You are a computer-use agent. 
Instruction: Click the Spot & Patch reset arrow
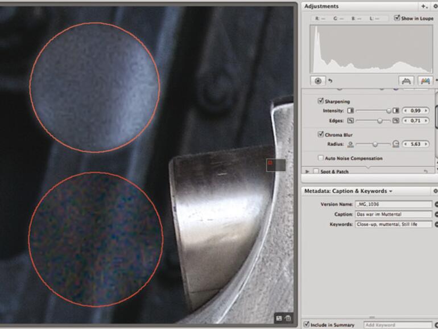[425, 171]
